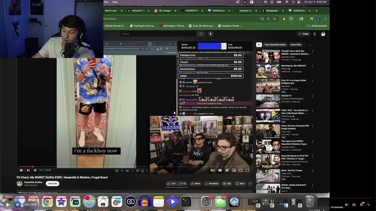Open YouTube account avatar menu
Viewport: 376px width, 211px height.
click(323, 34)
